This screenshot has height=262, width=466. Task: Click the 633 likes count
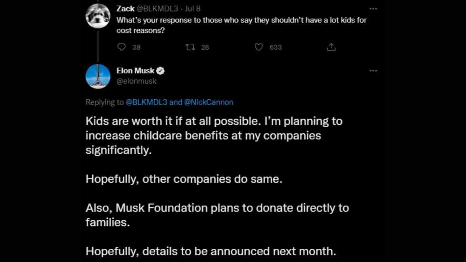[x=276, y=47]
